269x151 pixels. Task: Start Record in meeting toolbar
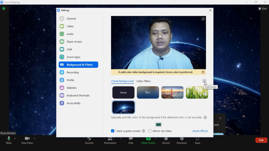tap(166, 141)
